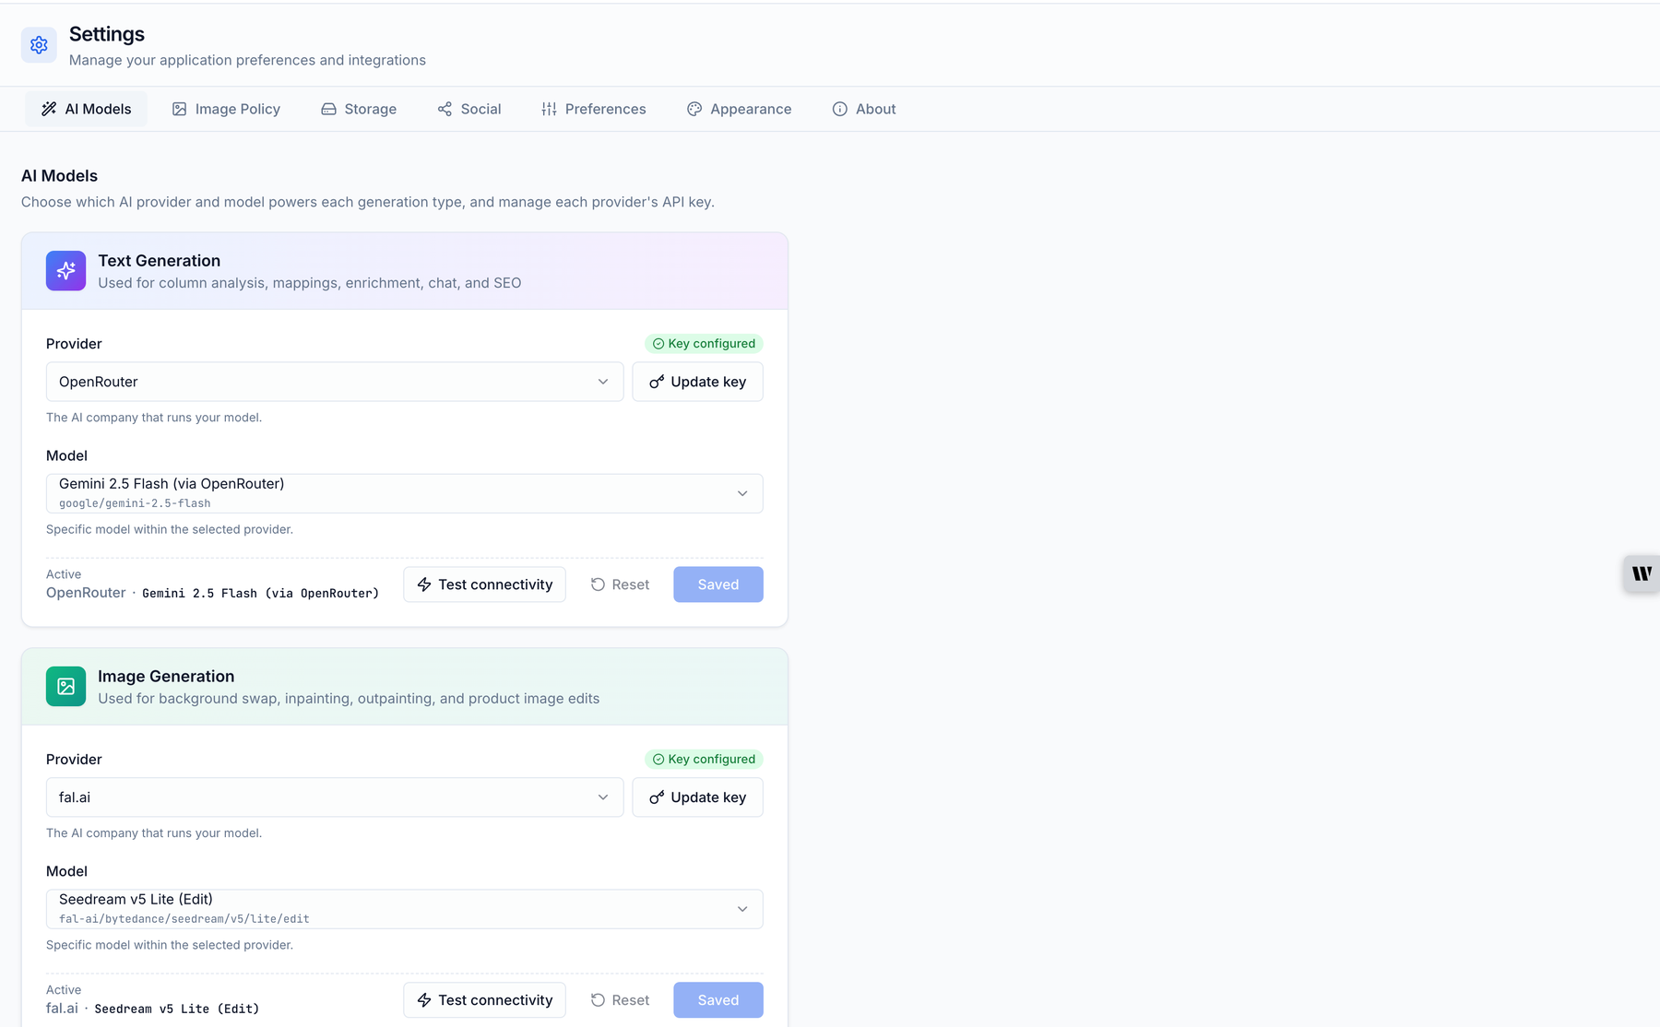Open the fal.ai provider dropdown

335,797
